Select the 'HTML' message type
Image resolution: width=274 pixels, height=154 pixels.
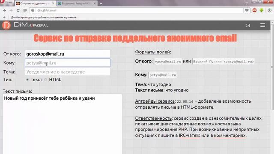[x=46, y=80]
